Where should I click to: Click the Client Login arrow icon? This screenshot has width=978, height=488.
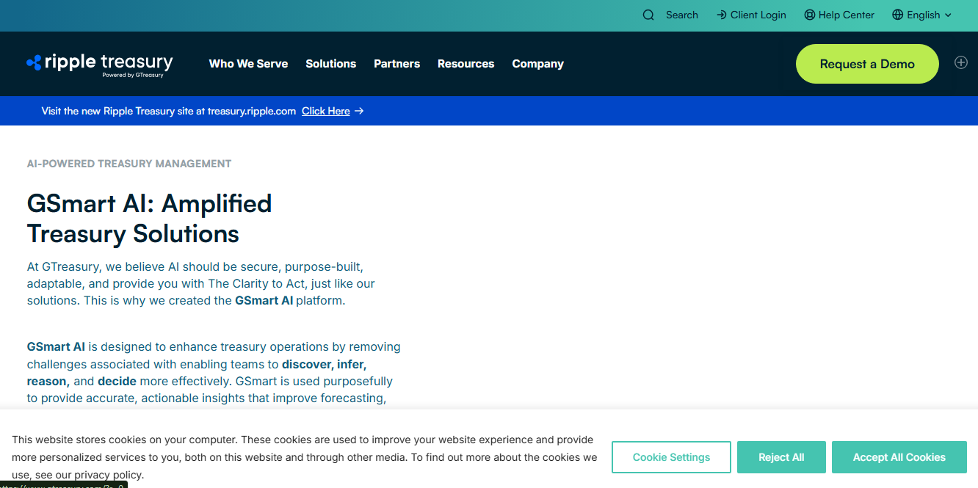click(x=722, y=15)
